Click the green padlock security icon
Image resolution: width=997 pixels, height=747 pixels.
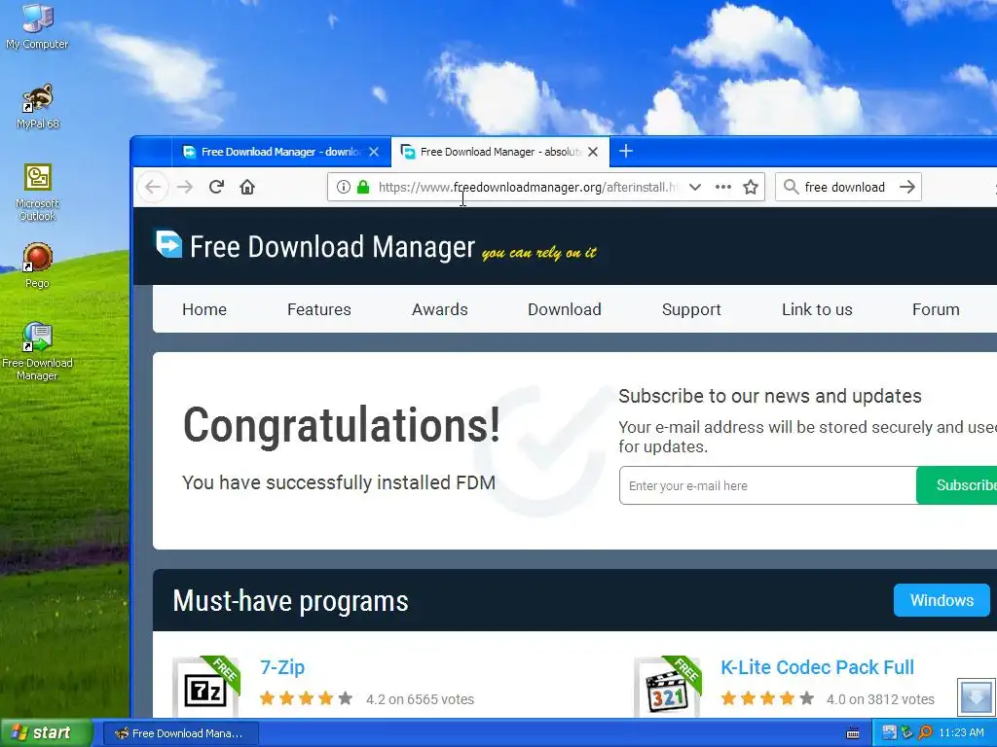coord(363,187)
